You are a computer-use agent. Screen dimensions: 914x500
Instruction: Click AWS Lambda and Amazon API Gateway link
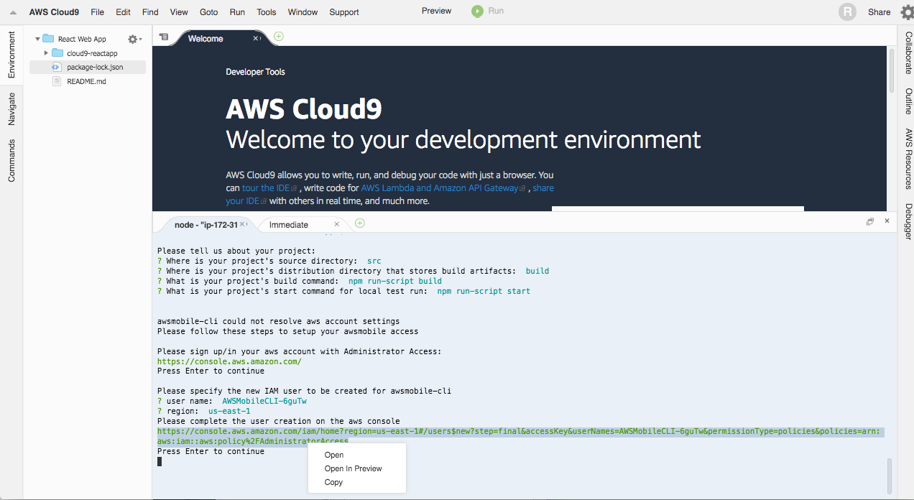(x=440, y=188)
